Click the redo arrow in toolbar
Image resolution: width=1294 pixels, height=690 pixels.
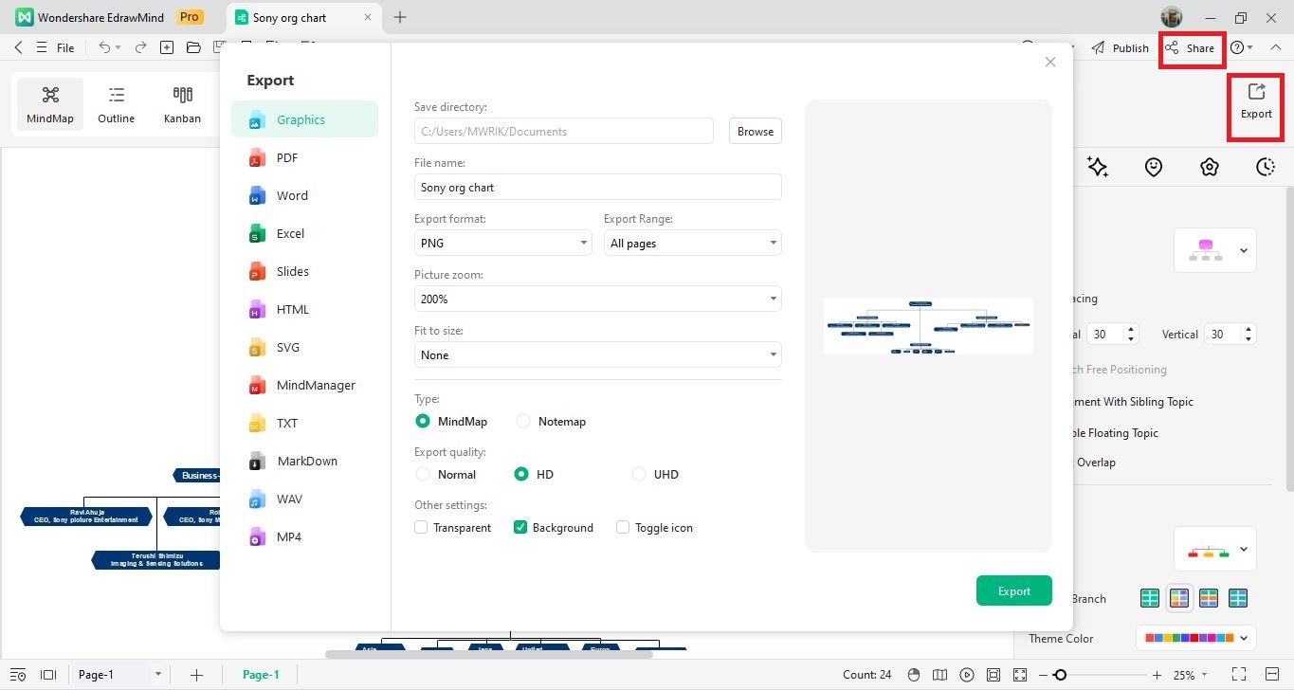[140, 47]
